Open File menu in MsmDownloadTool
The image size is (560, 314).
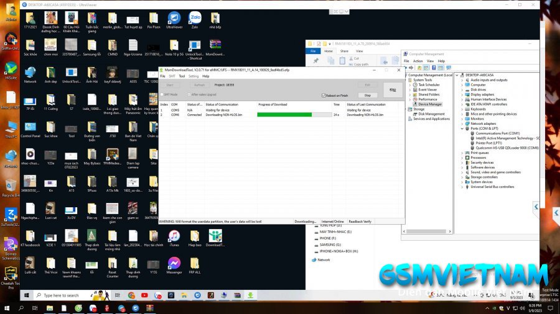pyautogui.click(x=162, y=76)
